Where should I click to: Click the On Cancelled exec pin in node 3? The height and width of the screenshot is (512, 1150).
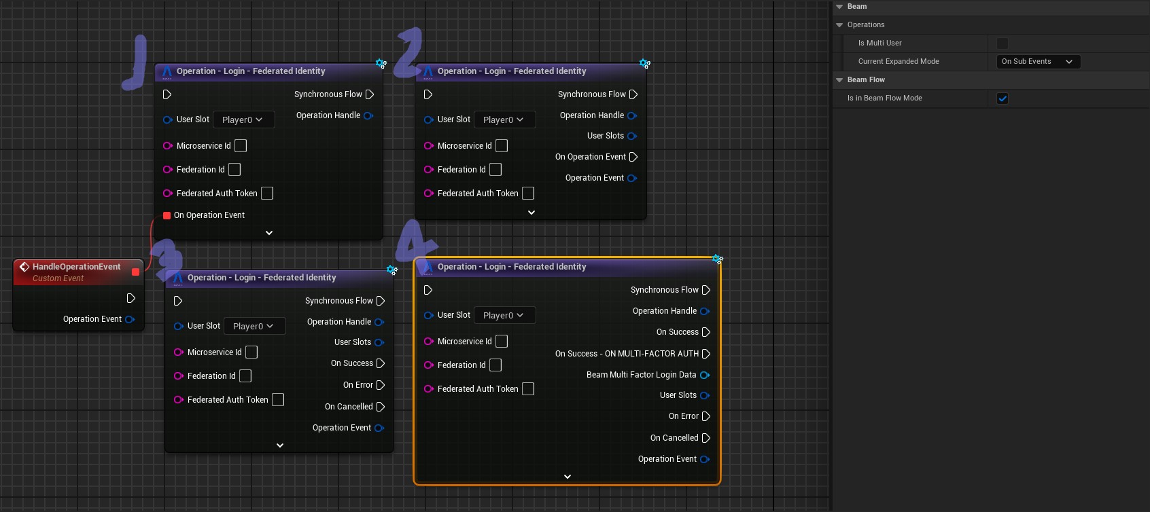tap(381, 407)
